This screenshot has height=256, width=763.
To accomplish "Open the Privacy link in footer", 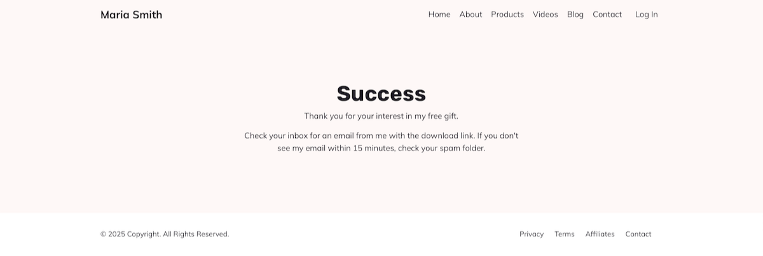I will click(x=532, y=234).
